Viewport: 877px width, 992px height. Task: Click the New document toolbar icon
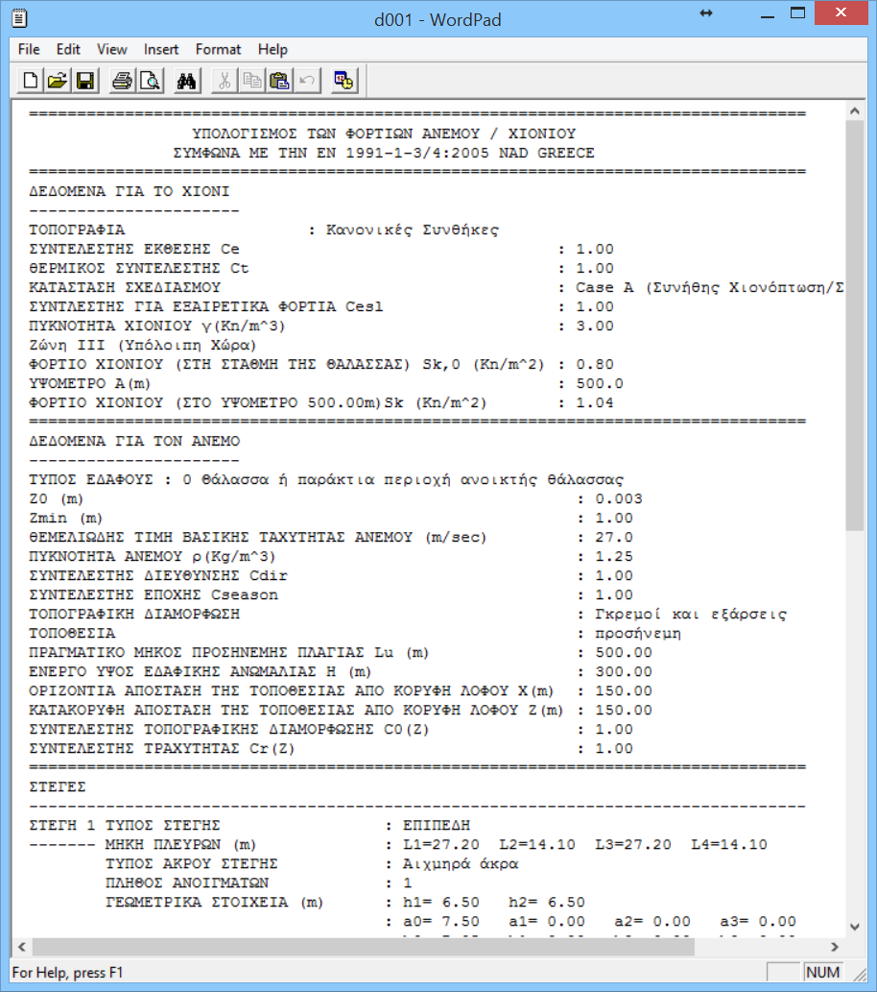coord(30,81)
